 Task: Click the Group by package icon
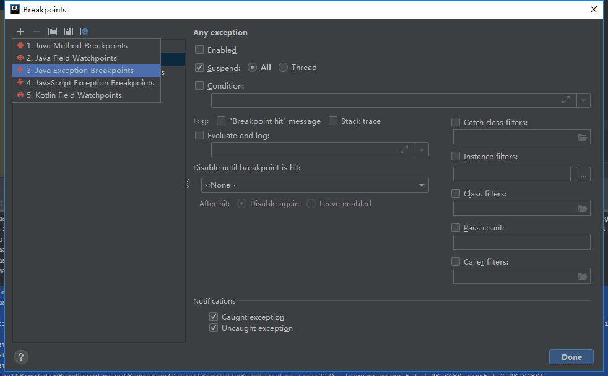coord(53,32)
